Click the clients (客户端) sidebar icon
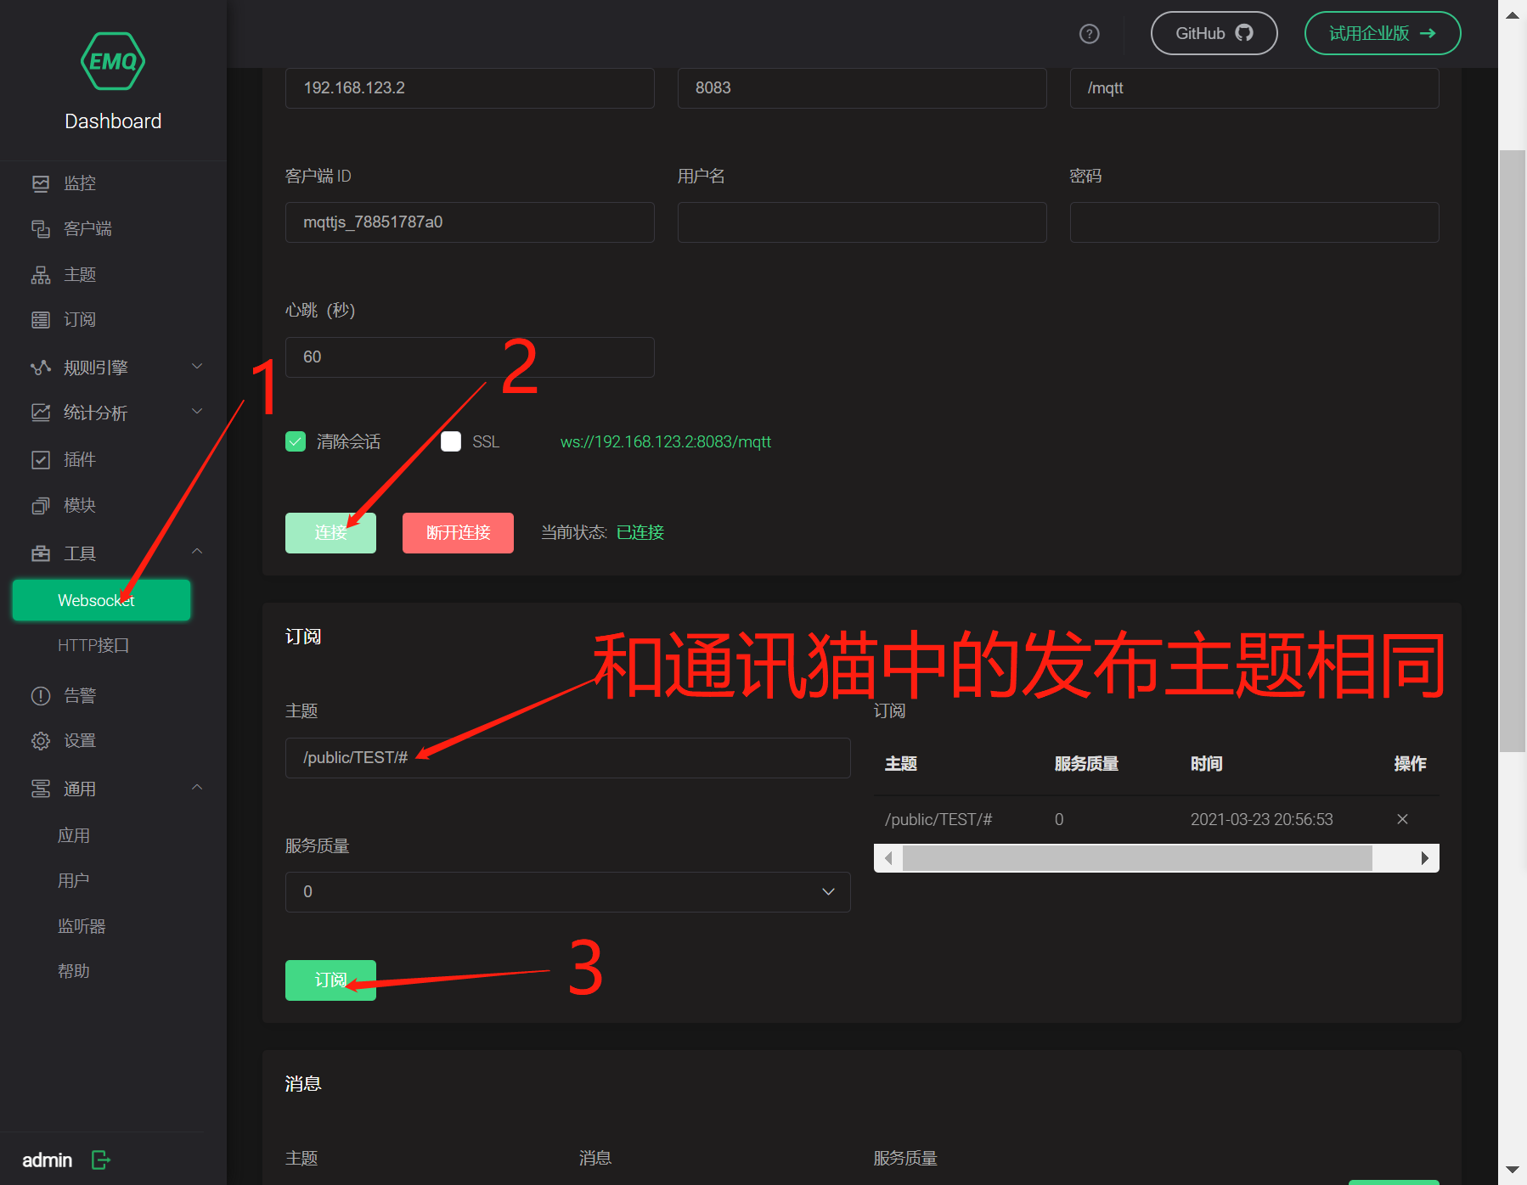The height and width of the screenshot is (1185, 1527). (41, 229)
